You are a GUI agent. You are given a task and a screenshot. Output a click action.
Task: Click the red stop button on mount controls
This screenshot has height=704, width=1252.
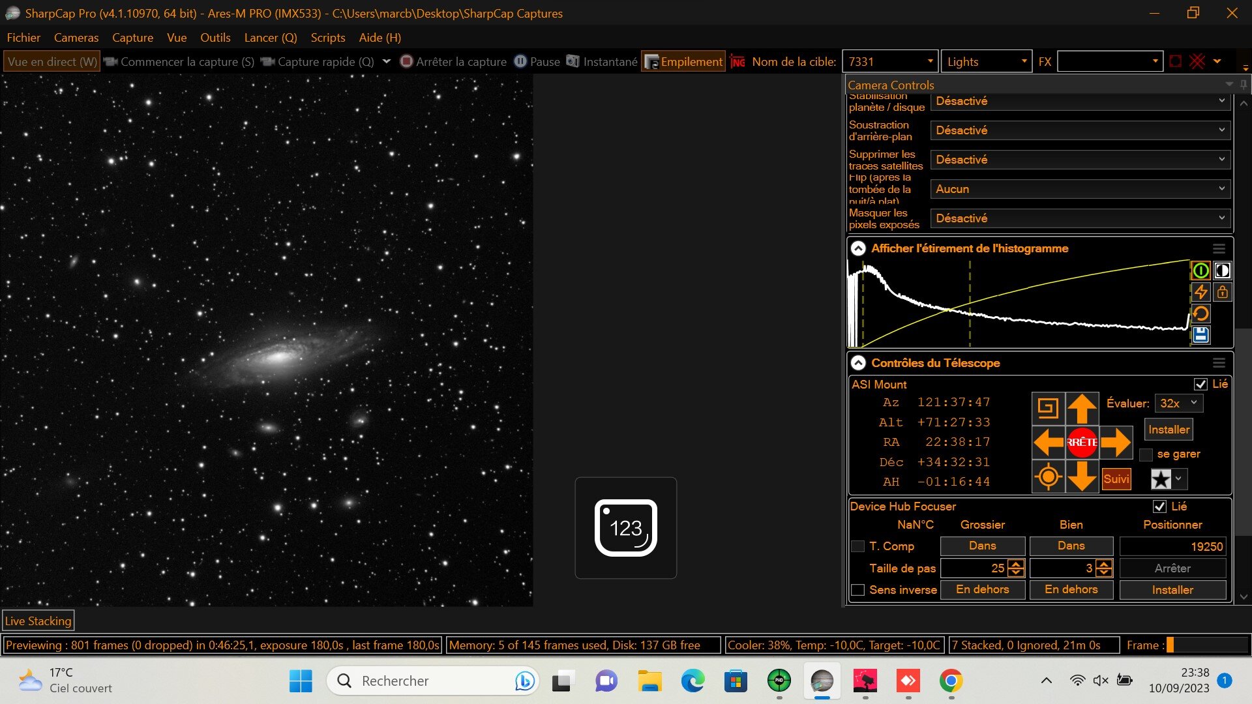1082,442
